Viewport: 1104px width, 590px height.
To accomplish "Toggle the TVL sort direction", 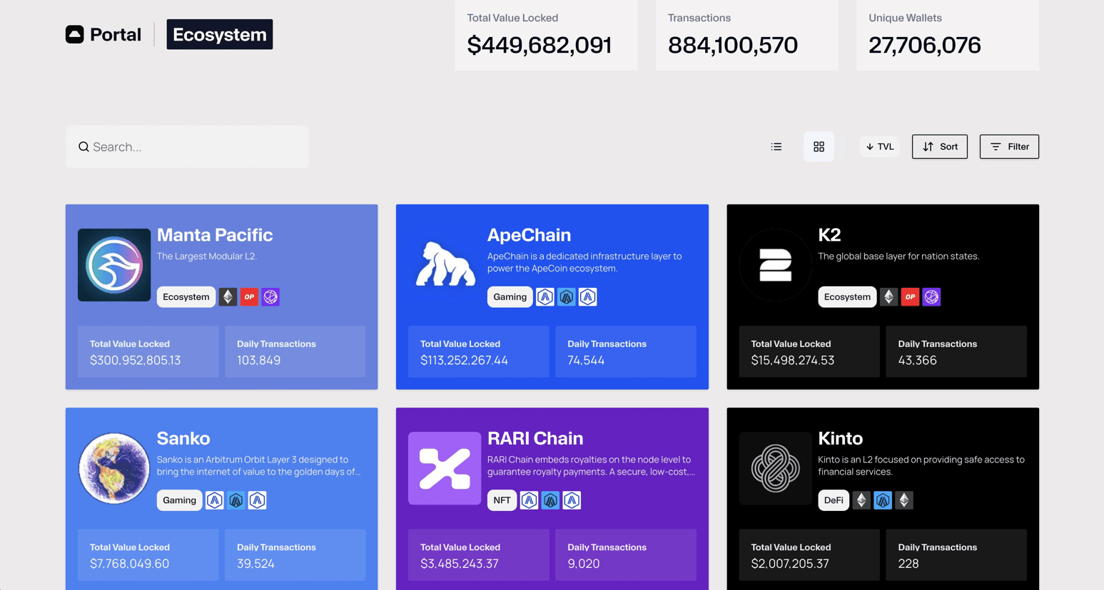I will (x=880, y=147).
